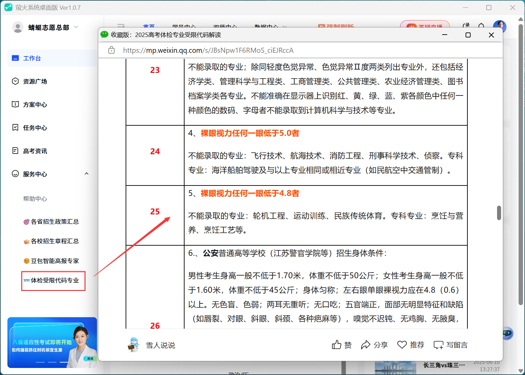Click the 写留言 comment button
The height and width of the screenshot is (375, 525).
pyautogui.click(x=450, y=345)
